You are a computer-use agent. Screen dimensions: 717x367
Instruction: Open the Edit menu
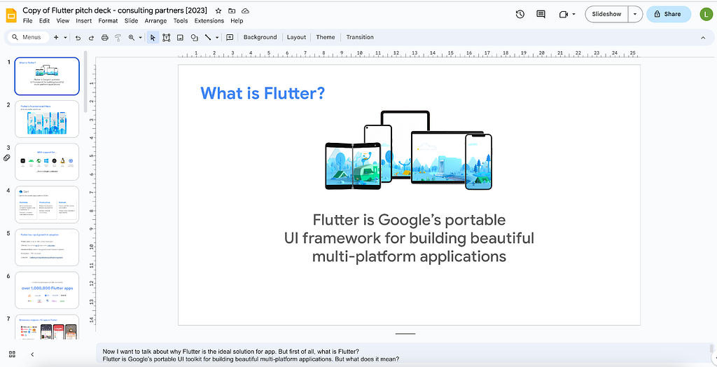click(x=44, y=20)
